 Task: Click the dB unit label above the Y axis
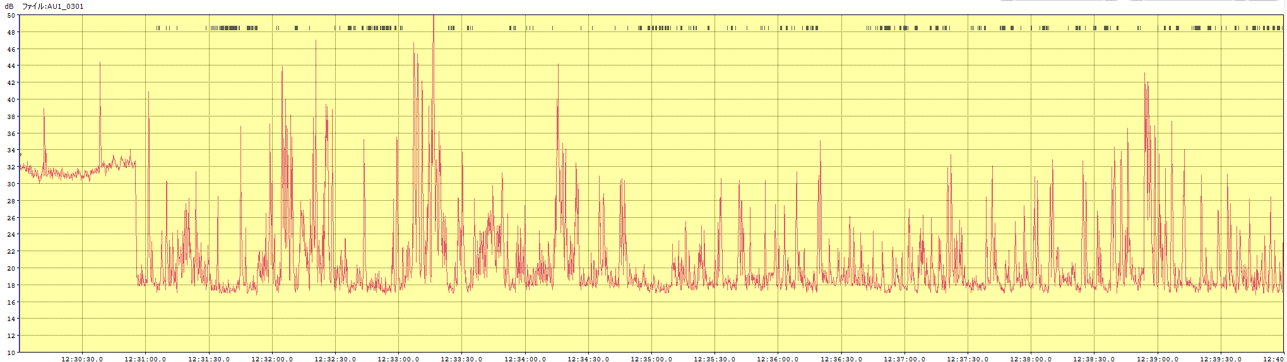(x=9, y=6)
